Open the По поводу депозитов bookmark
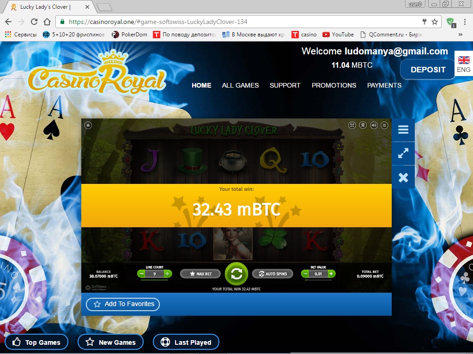This screenshot has width=473, height=354. click(x=185, y=35)
